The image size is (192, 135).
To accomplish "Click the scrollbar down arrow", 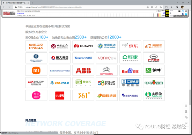I will pyautogui.click(x=190, y=133).
